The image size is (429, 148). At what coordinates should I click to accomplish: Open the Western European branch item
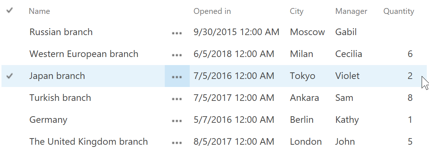point(84,54)
